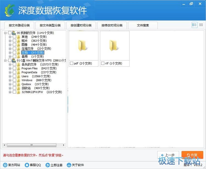Click folder icon next to 照片
The width and height of the screenshot is (206, 169).
click(x=18, y=41)
